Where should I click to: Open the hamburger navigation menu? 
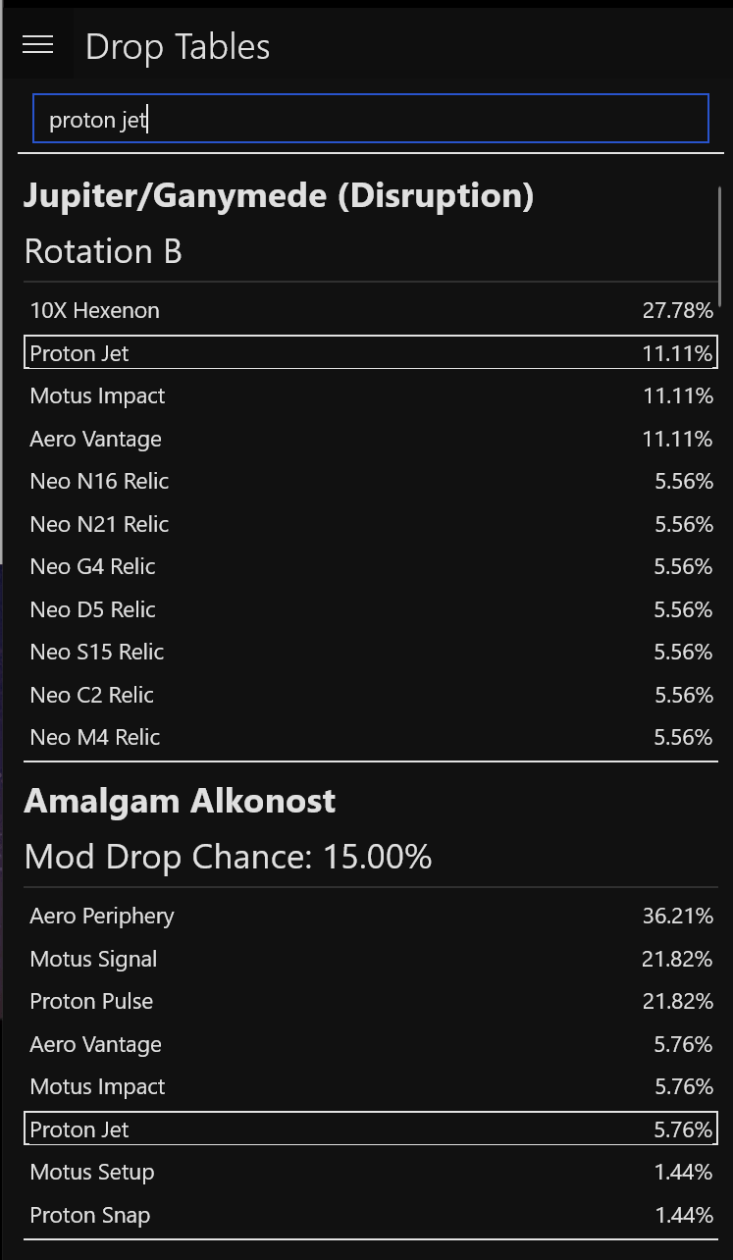coord(37,44)
